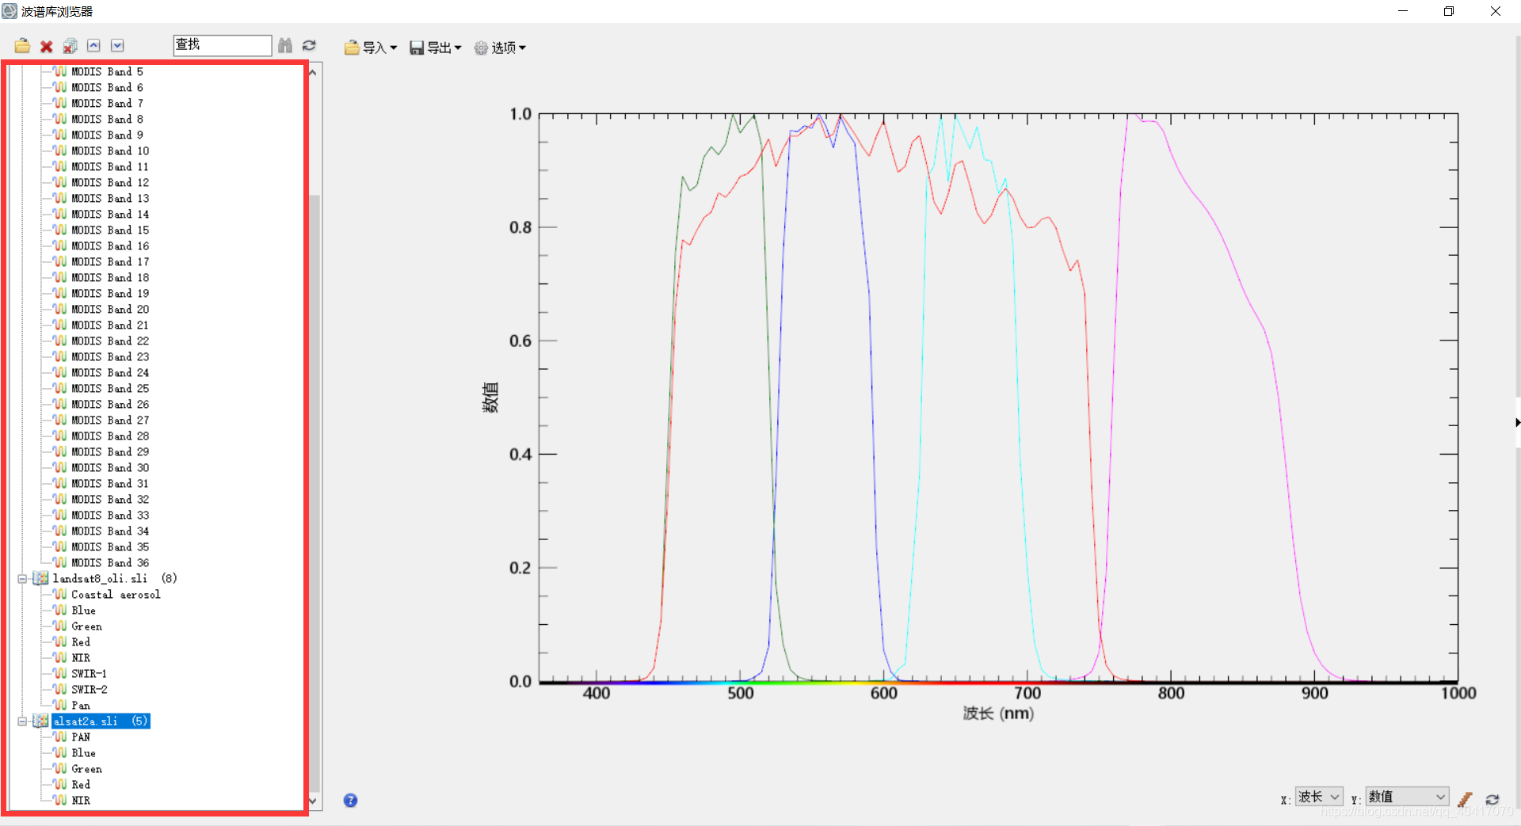Click the spectrum icon beside MODIS Band 20
1521x826 pixels.
[60, 309]
